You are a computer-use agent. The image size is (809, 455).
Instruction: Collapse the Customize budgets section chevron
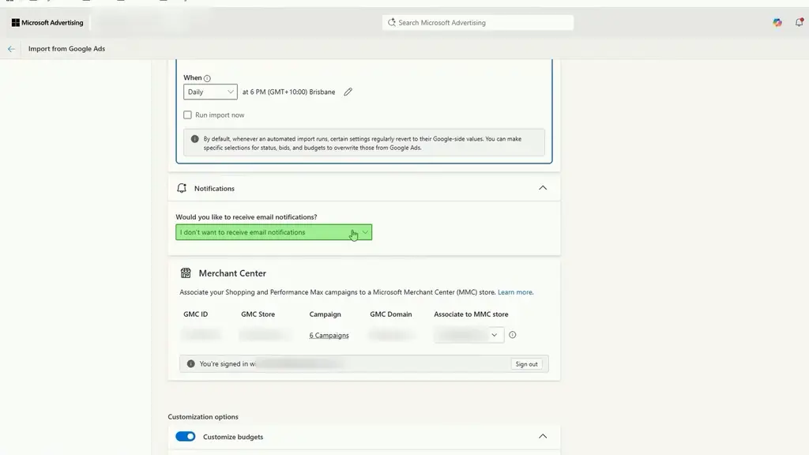pyautogui.click(x=543, y=436)
